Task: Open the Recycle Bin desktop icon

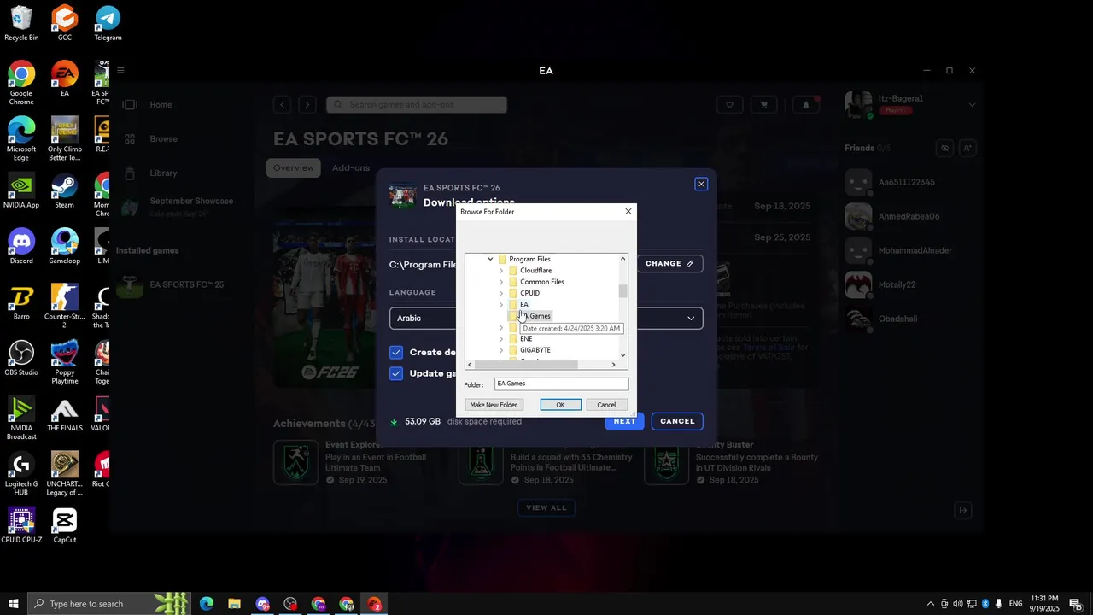Action: (x=21, y=24)
